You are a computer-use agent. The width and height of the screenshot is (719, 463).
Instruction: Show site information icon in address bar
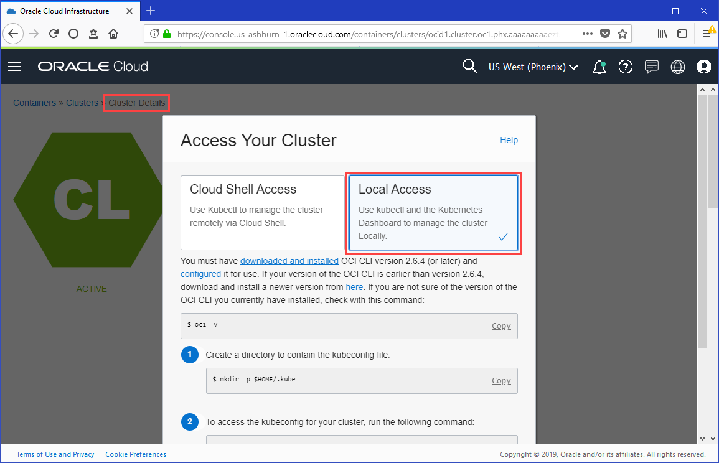(x=154, y=34)
